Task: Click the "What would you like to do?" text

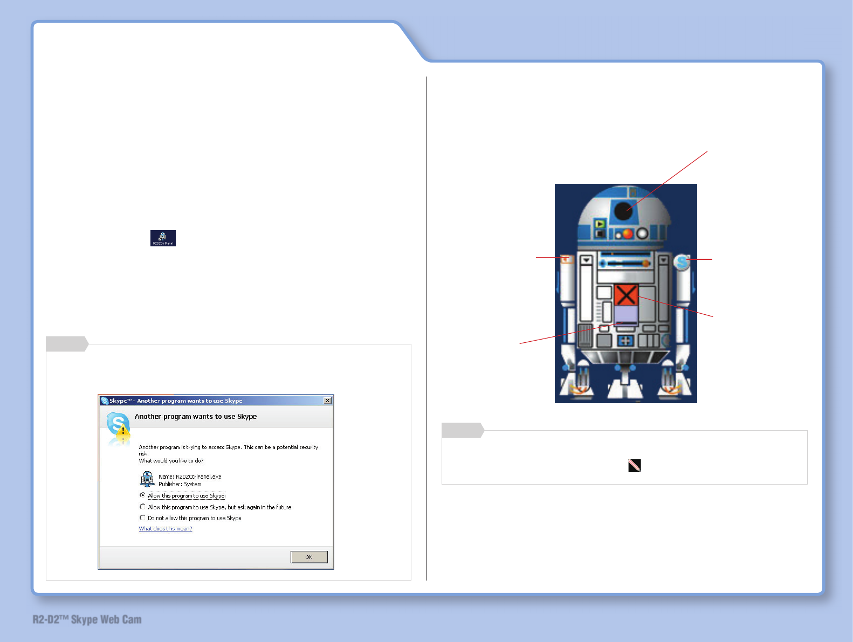Action: (171, 461)
